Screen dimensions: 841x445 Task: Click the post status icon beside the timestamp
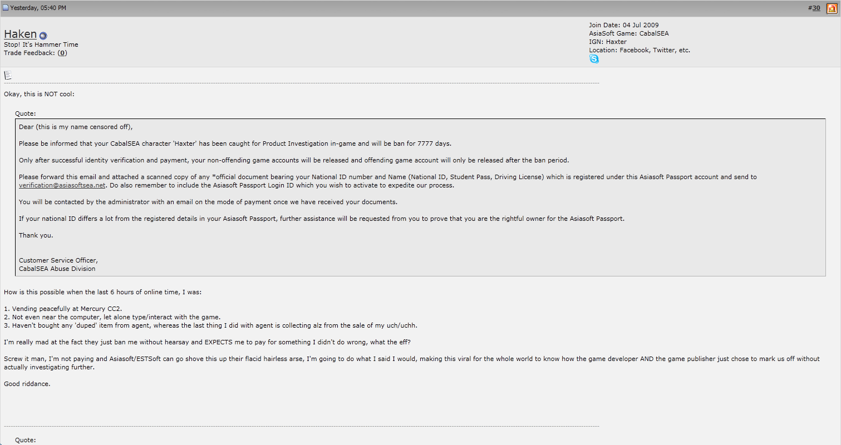click(6, 8)
